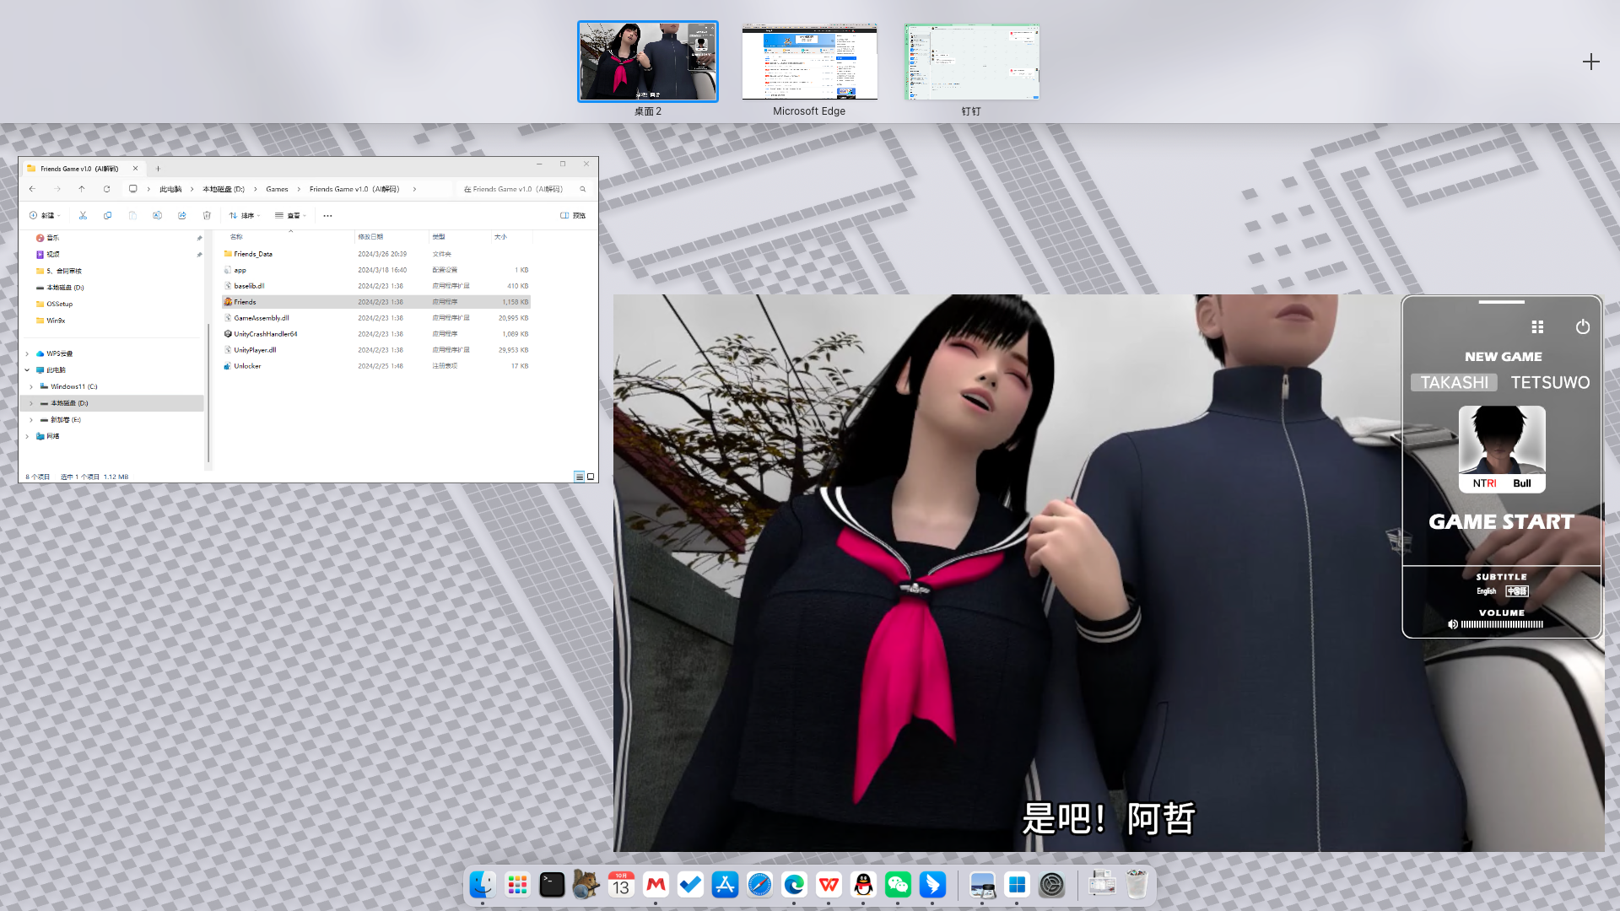The image size is (1620, 911).
Task: Expand Windows11 (C:) drive node
Action: click(x=32, y=386)
